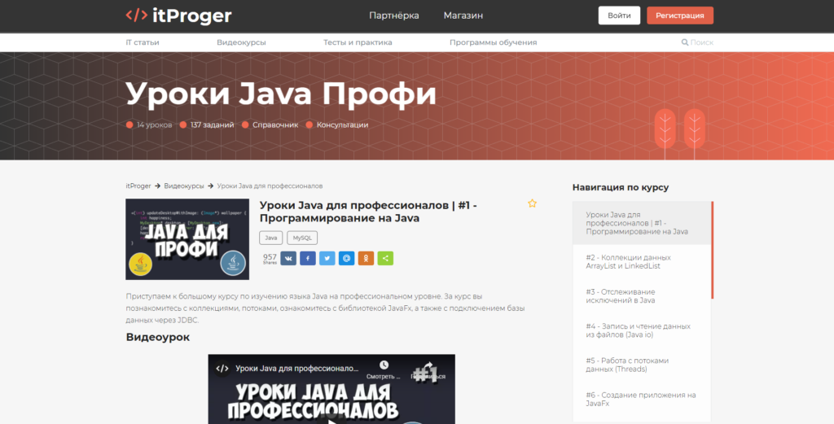Viewport: 834px width, 424px height.
Task: Click the Twitter share icon
Action: [x=327, y=258]
